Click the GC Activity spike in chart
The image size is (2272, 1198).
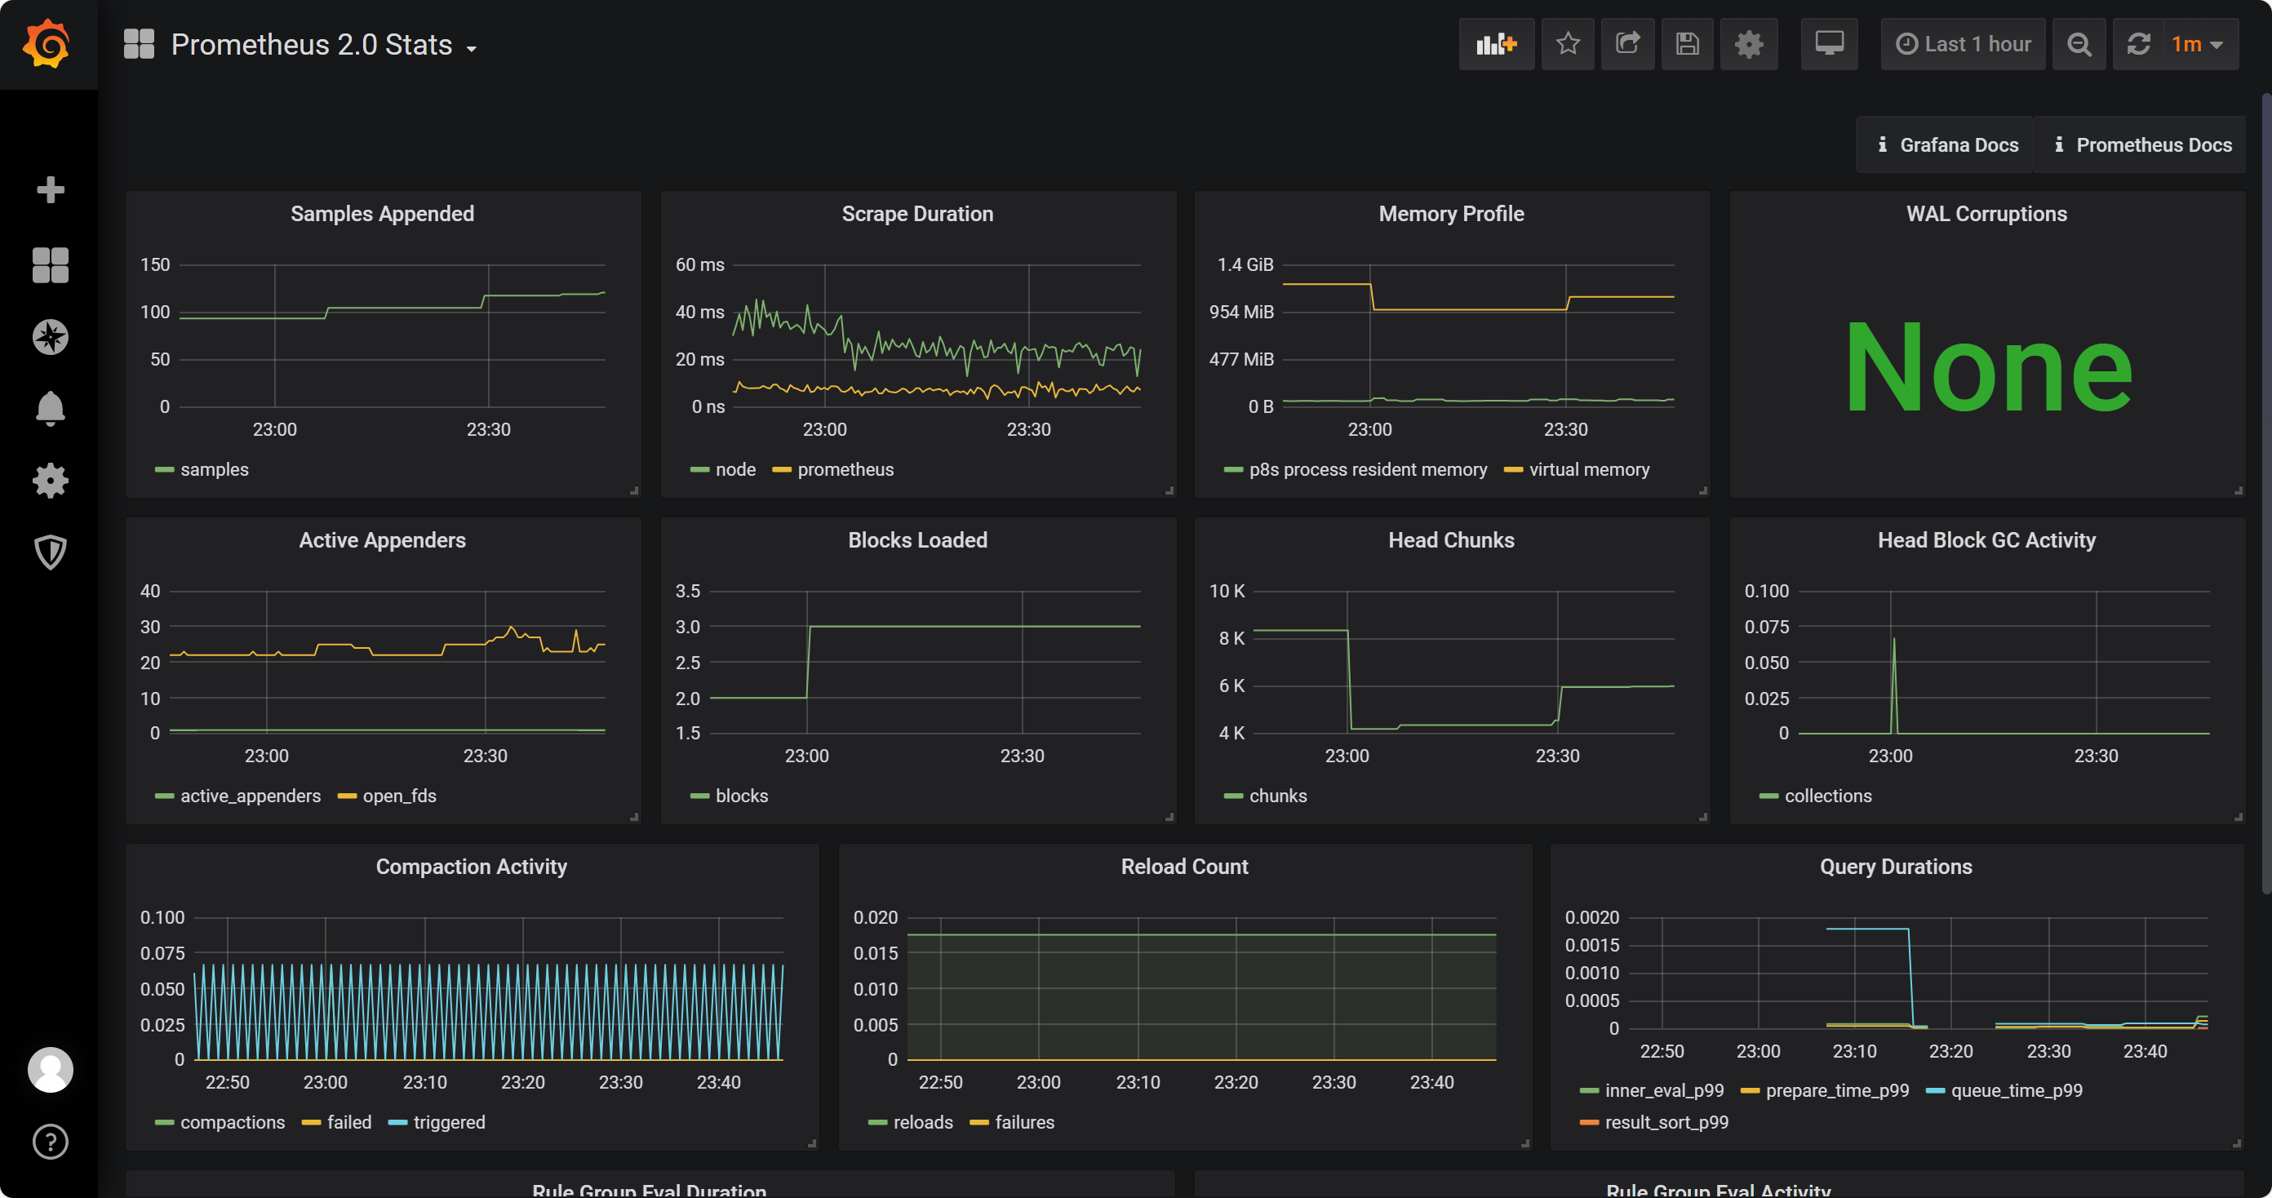tap(1893, 685)
